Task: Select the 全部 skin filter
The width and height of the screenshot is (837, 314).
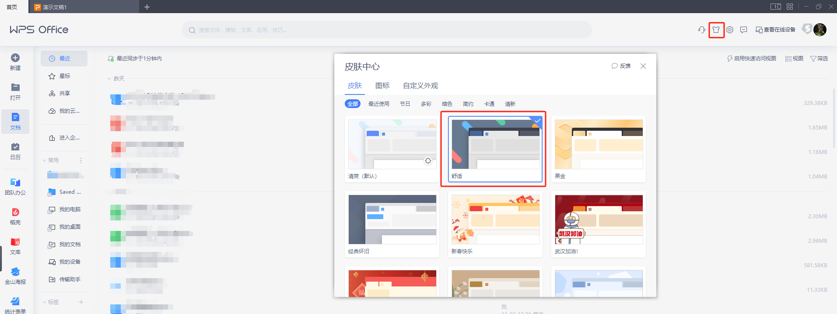Action: (x=353, y=104)
